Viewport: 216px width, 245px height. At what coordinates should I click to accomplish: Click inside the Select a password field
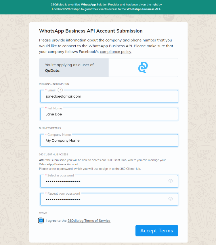coord(104,181)
